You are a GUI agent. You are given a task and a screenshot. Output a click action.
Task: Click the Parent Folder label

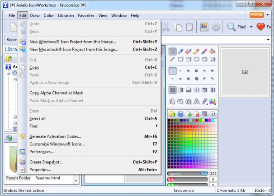coord(19,178)
